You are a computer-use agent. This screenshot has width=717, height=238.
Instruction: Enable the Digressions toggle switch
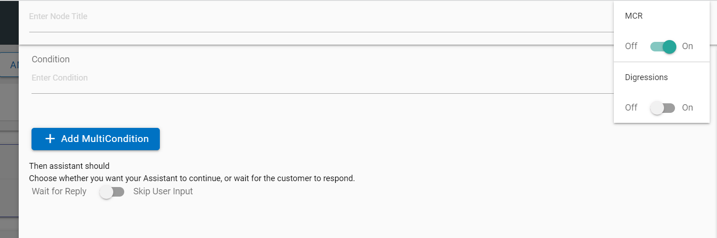[x=663, y=108]
